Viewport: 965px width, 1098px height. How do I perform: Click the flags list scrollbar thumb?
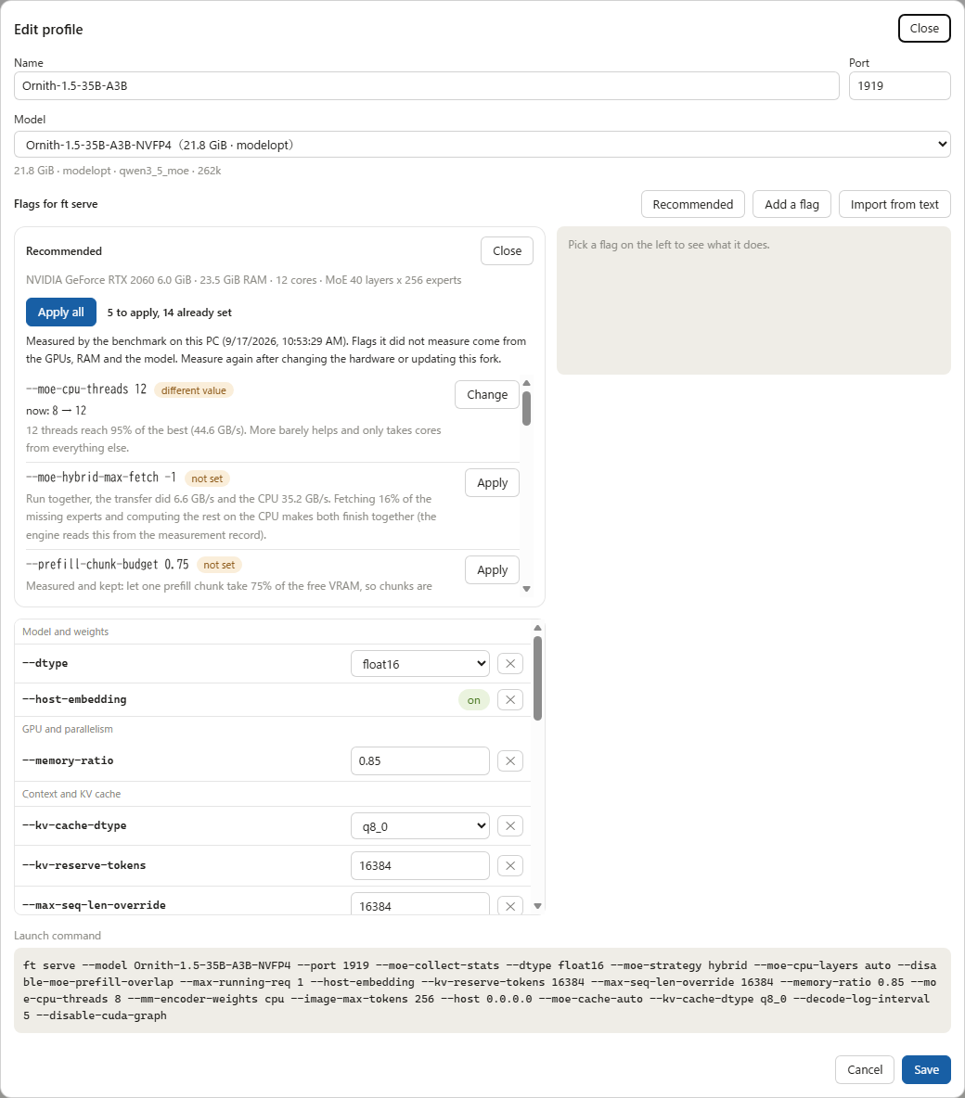(537, 678)
